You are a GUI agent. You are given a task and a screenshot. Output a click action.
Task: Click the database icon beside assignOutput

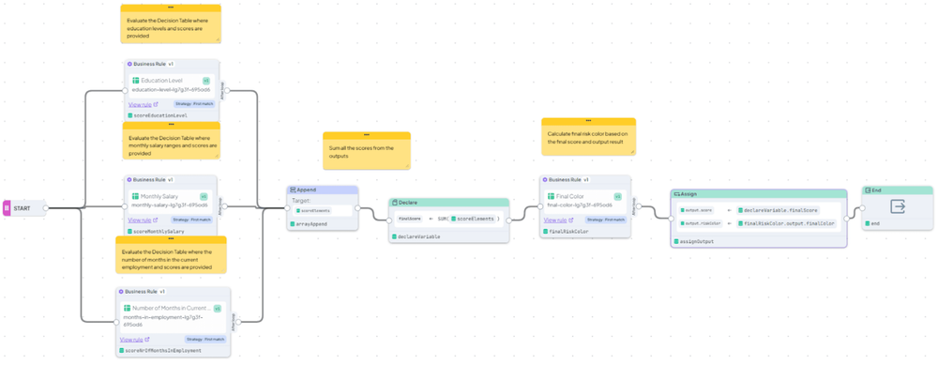[x=676, y=241]
